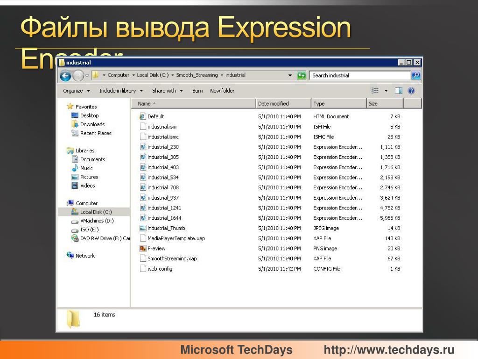Open the Organize menu
This screenshot has height=359, width=478.
(77, 91)
